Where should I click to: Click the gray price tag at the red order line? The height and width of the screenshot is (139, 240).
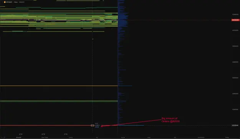point(235,126)
